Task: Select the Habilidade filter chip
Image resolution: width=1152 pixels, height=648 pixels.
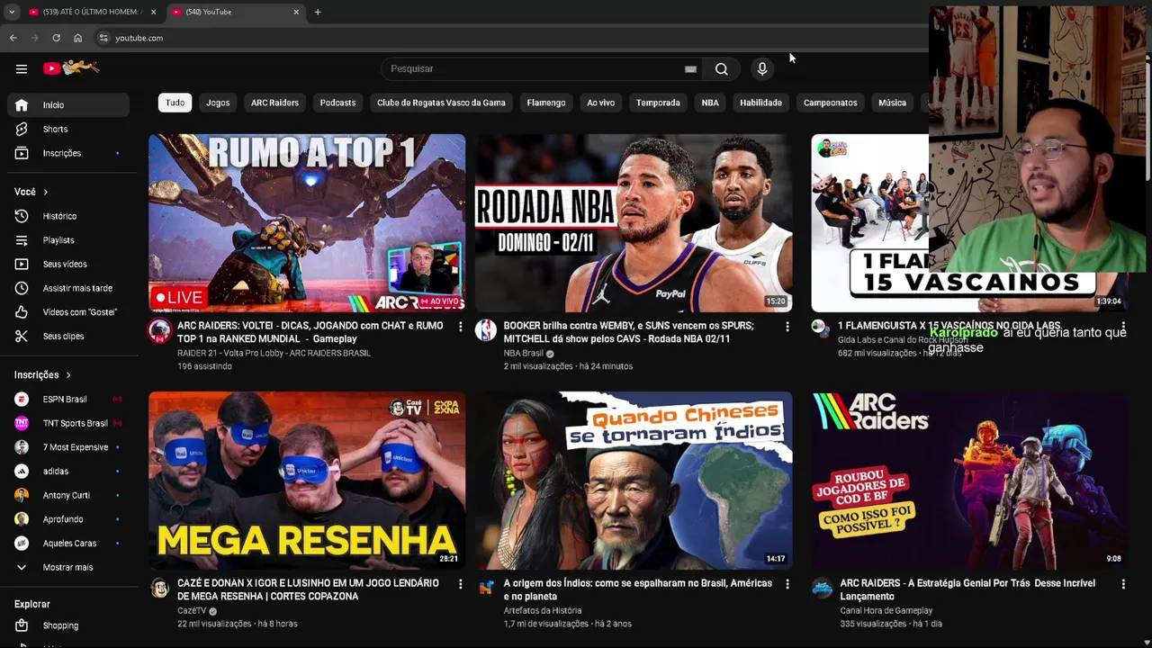Action: point(760,103)
